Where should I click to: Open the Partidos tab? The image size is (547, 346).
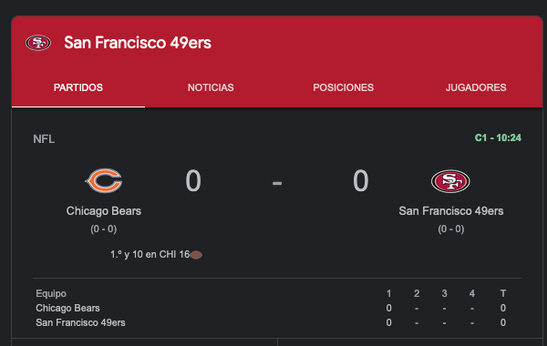coord(78,87)
